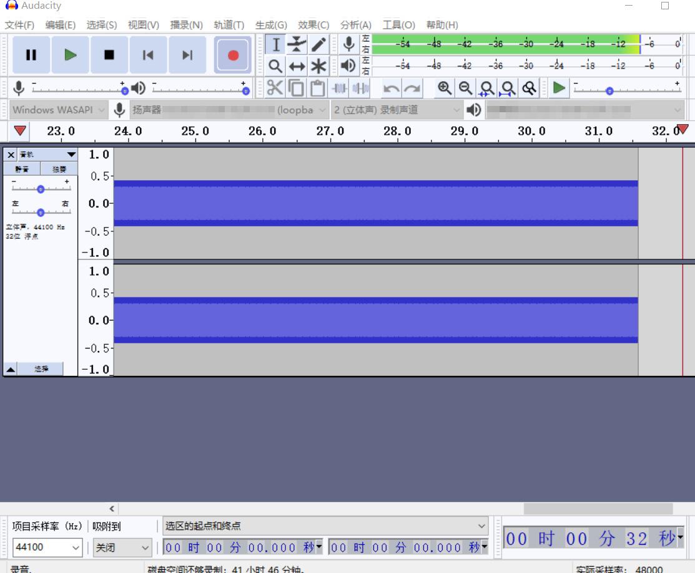This screenshot has width=695, height=573.
Task: Adjust playback volume slider
Action: point(245,90)
